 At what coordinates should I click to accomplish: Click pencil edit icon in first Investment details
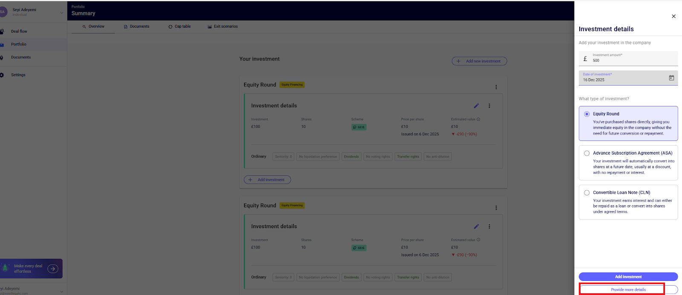coord(476,106)
